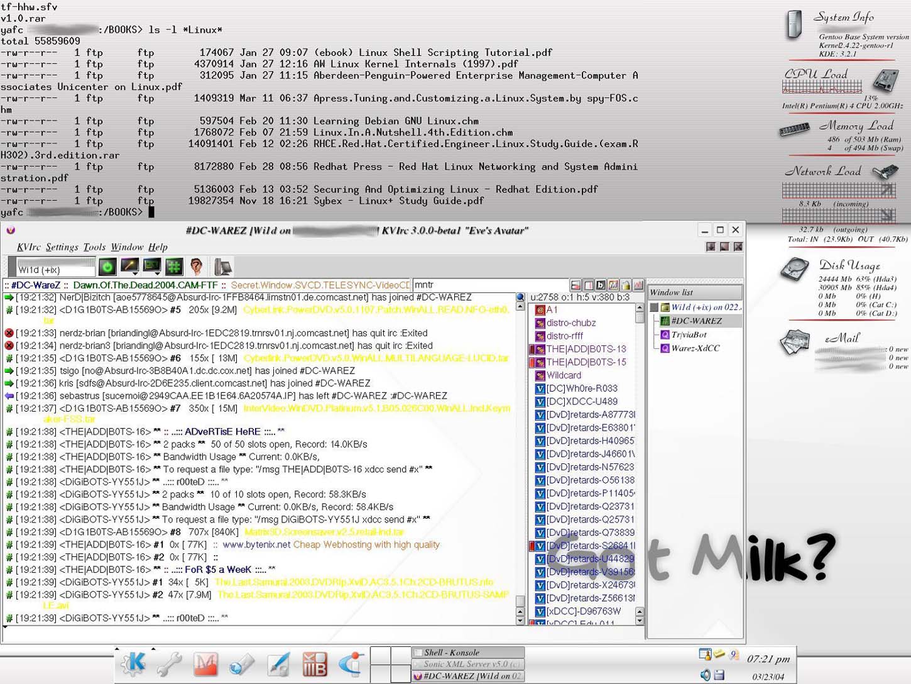Open the channel list hash icon
This screenshot has height=684, width=911.
coord(174,267)
